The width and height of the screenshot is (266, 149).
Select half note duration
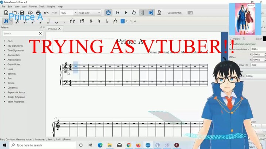pos(48,21)
